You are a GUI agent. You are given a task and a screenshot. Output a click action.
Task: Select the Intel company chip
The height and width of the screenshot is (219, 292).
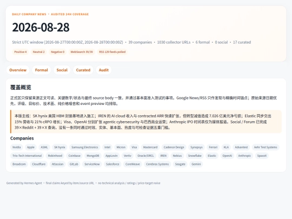(x=107, y=147)
